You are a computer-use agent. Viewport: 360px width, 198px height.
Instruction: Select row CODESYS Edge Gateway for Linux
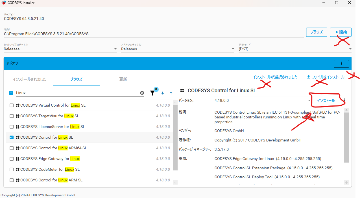[x=90, y=159]
